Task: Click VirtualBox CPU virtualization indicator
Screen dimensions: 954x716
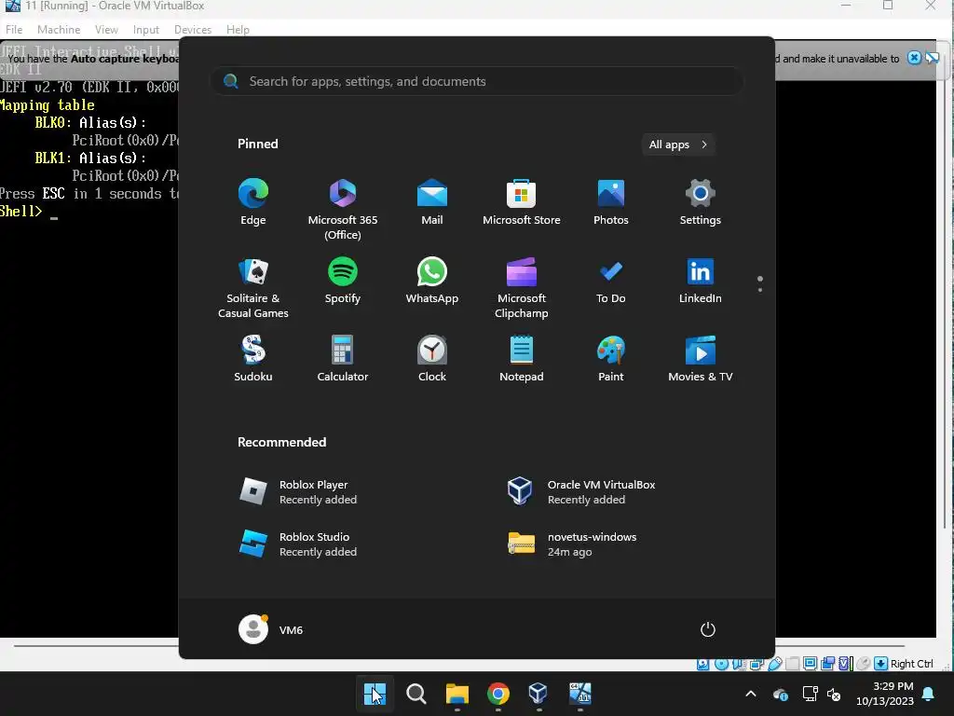Action: point(846,664)
